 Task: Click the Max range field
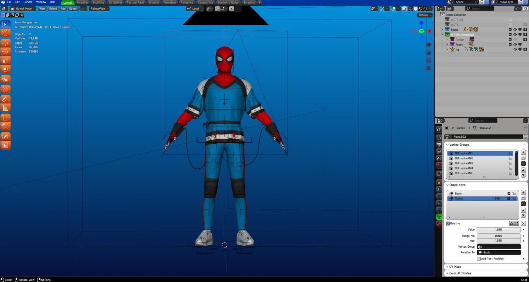click(x=499, y=241)
